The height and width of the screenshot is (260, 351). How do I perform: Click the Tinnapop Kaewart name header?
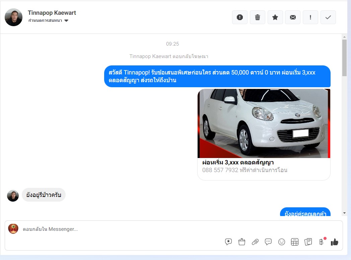(52, 13)
